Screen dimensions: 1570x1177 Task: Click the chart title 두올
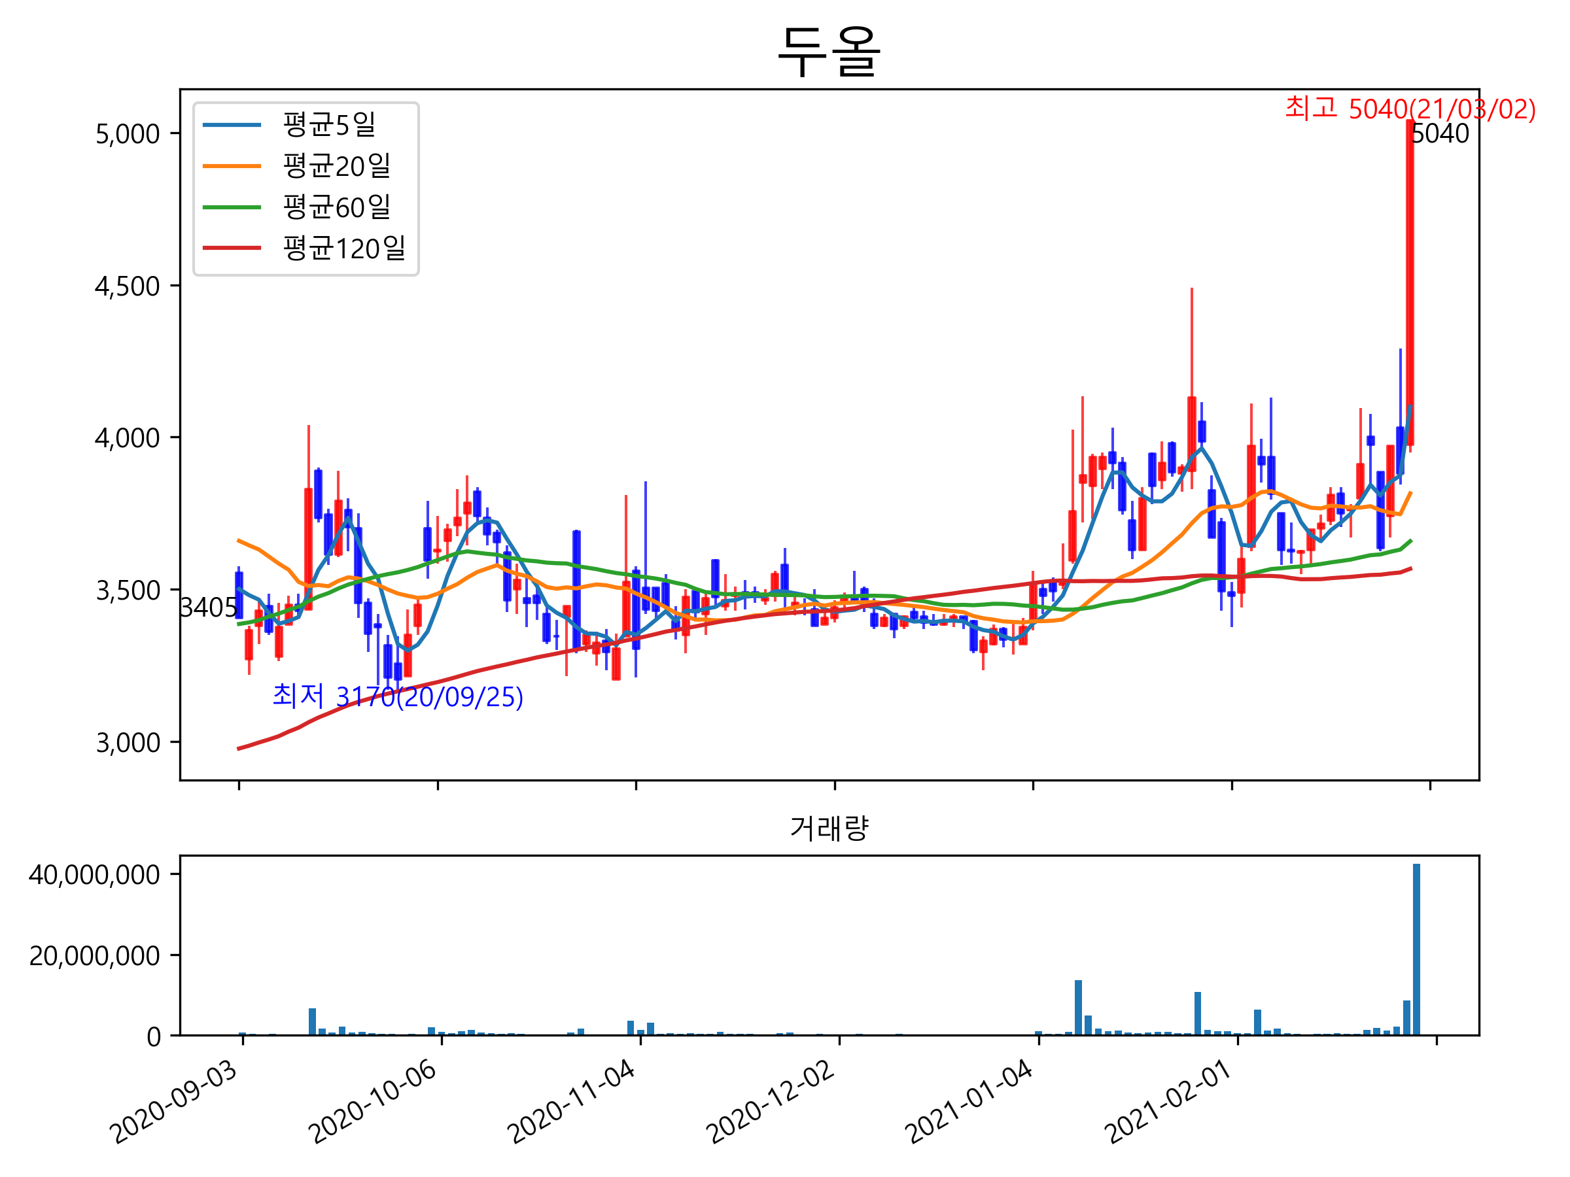pos(829,51)
